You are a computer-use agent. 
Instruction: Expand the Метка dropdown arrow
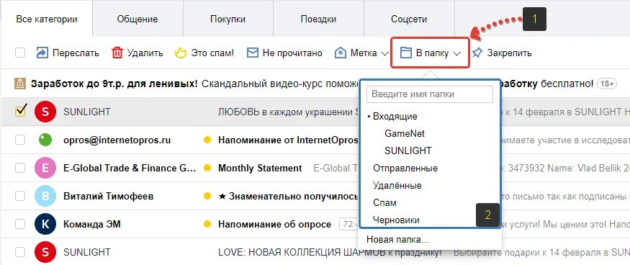pyautogui.click(x=384, y=53)
